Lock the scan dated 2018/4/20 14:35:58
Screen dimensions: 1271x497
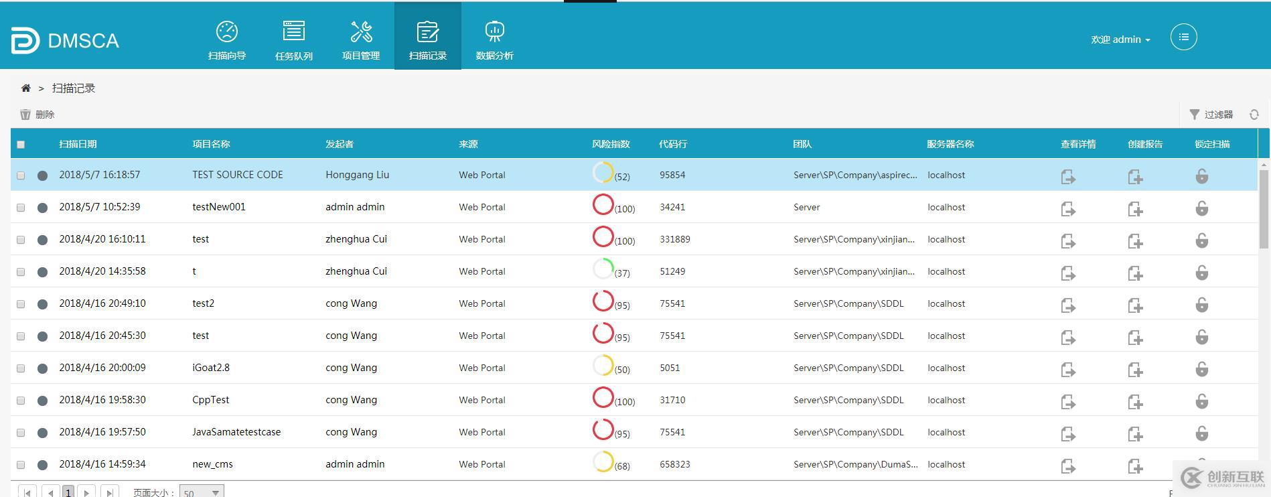coord(1202,273)
